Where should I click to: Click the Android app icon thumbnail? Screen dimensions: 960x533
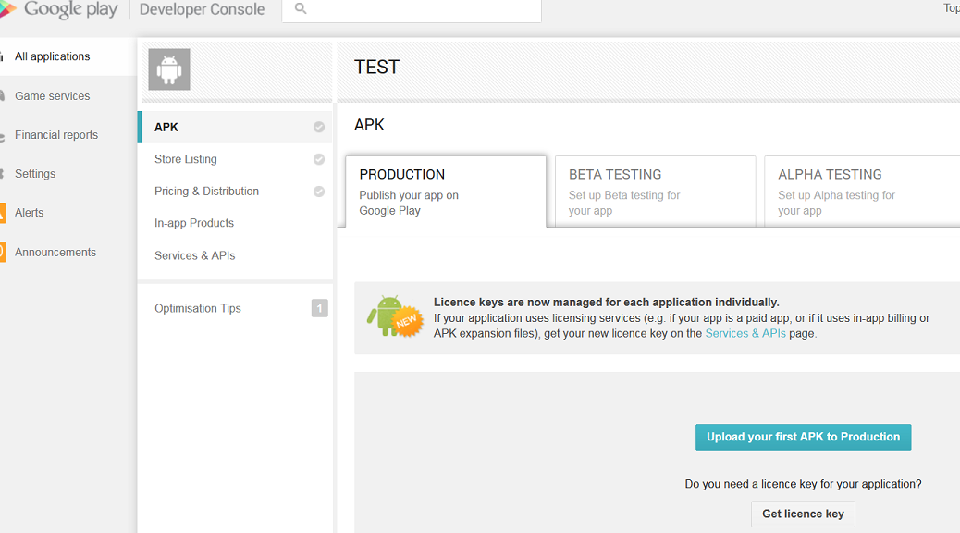[169, 69]
